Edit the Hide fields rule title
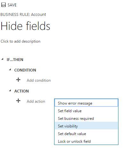The height and width of the screenshot is (151, 128). pyautogui.click(x=25, y=26)
